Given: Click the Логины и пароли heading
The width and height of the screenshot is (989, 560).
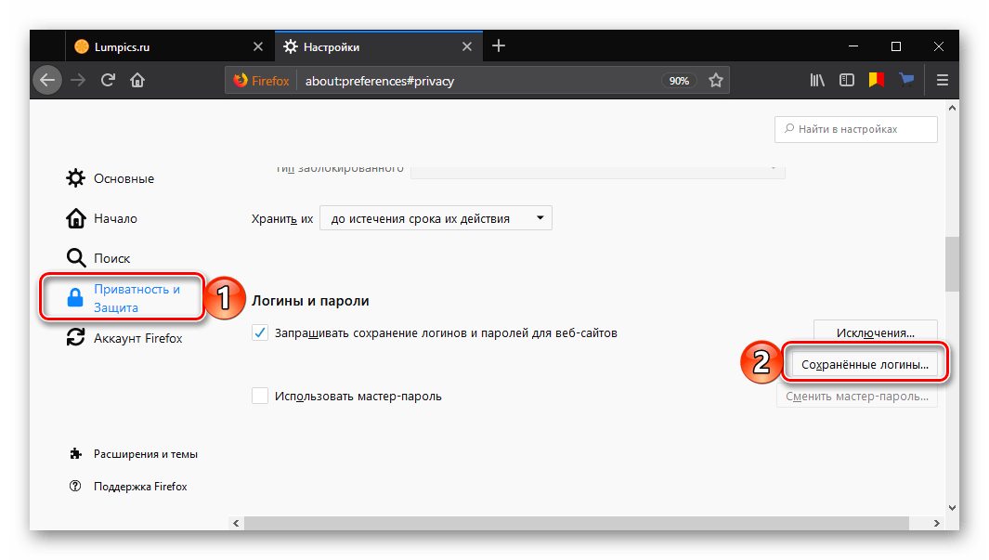Looking at the screenshot, I should [x=310, y=301].
